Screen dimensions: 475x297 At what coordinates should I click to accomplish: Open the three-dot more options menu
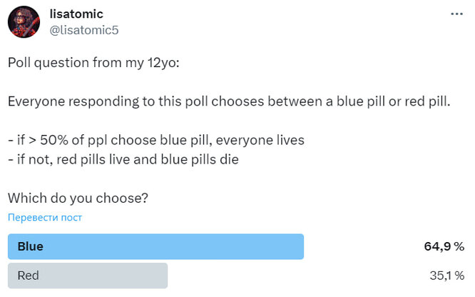(456, 14)
